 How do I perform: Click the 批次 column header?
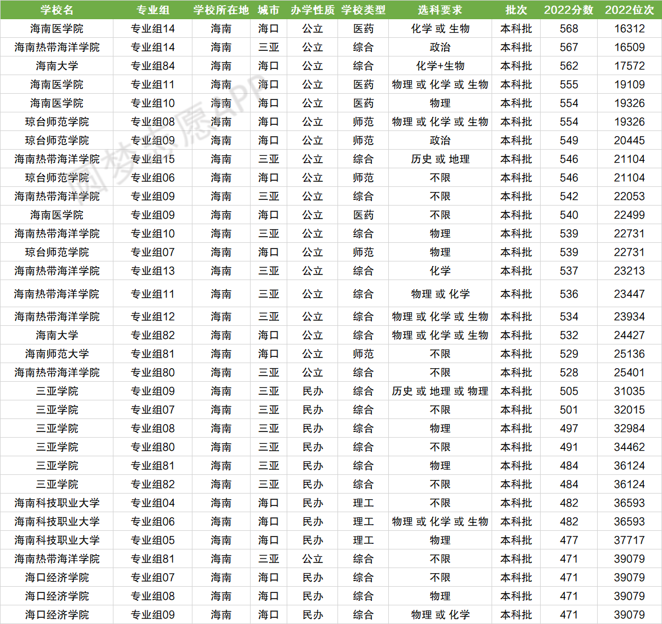(x=516, y=10)
